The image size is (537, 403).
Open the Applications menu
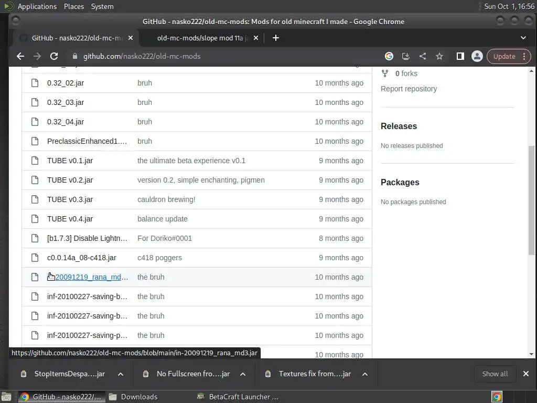[x=37, y=6]
